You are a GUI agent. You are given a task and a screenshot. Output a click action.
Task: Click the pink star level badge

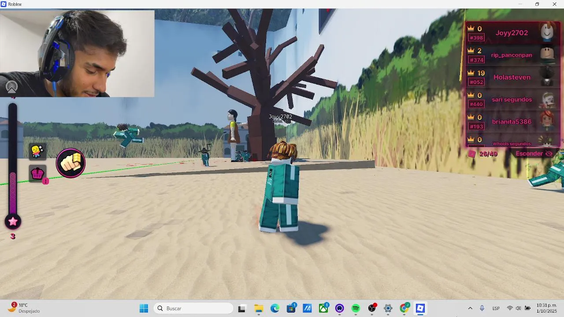[13, 221]
